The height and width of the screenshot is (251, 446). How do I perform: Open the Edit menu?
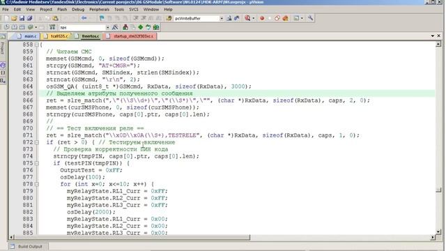[17, 9]
